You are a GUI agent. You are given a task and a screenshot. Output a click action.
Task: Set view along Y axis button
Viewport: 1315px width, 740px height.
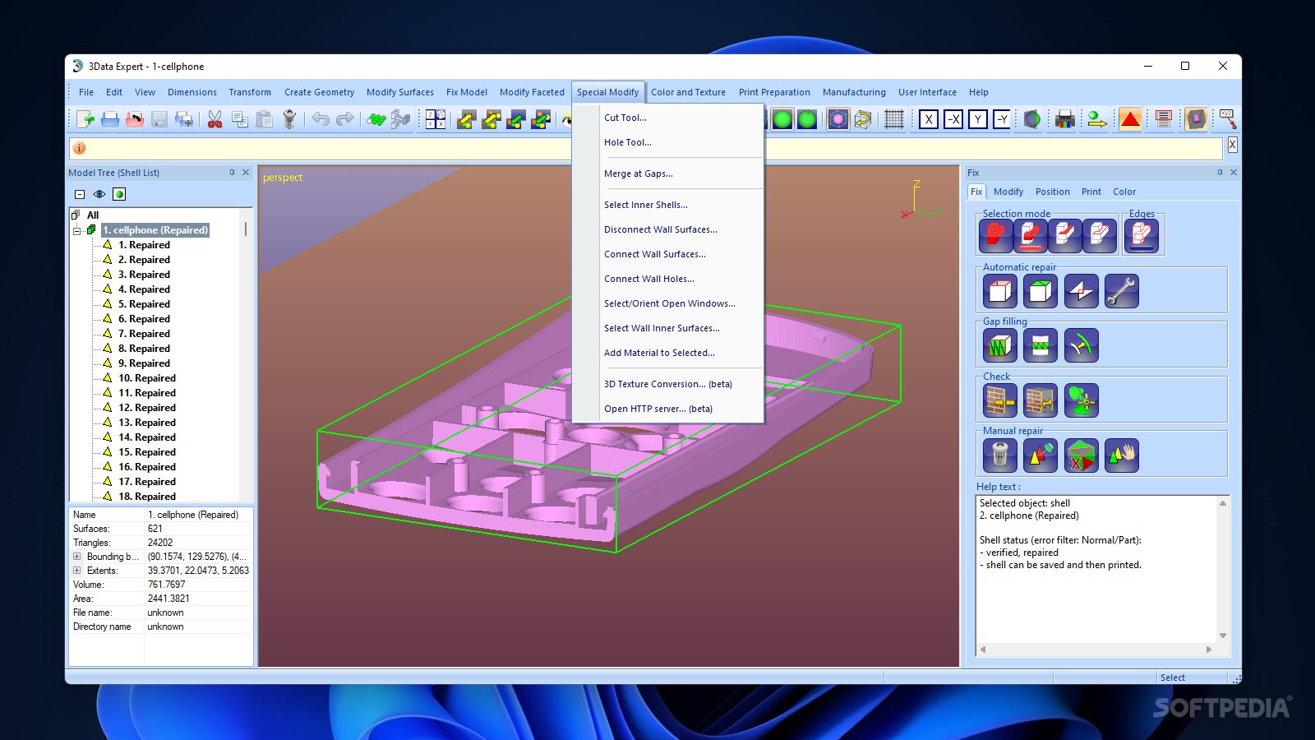[978, 120]
